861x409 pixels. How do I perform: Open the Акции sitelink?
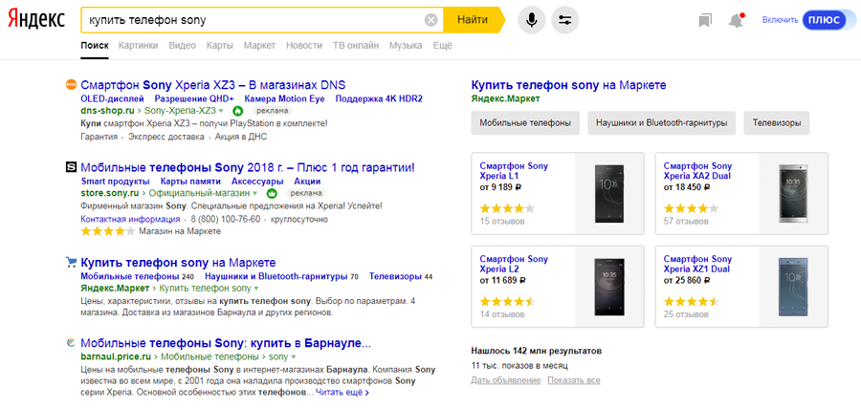(307, 181)
